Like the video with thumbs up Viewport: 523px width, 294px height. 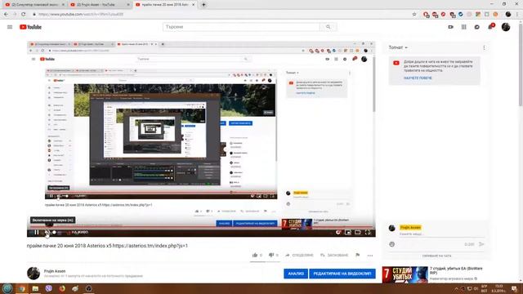[255, 255]
